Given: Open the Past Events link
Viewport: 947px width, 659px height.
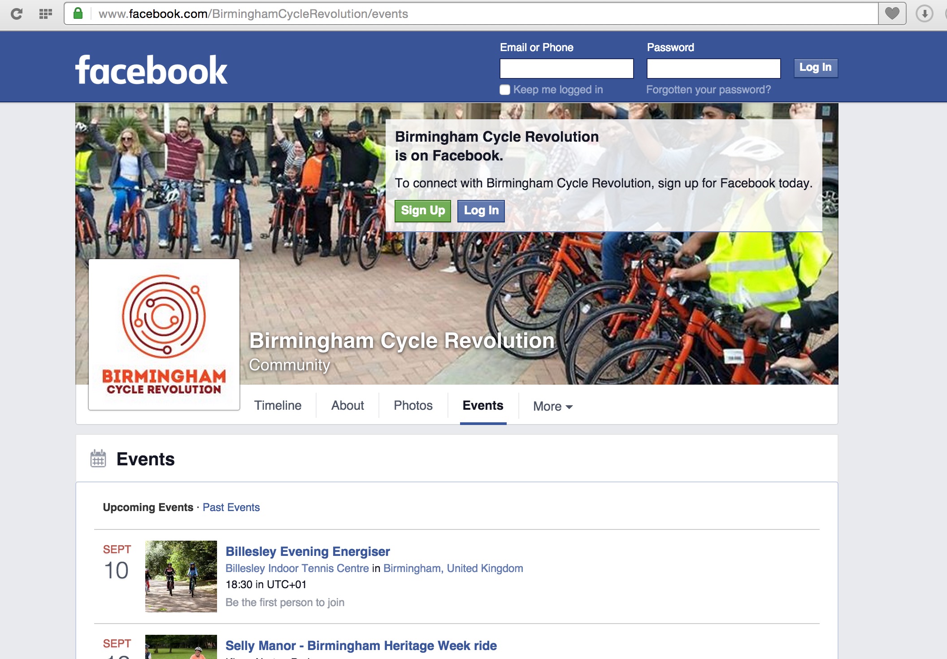Looking at the screenshot, I should tap(231, 507).
